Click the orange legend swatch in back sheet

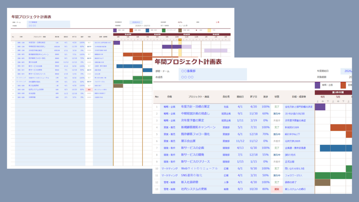131,30
